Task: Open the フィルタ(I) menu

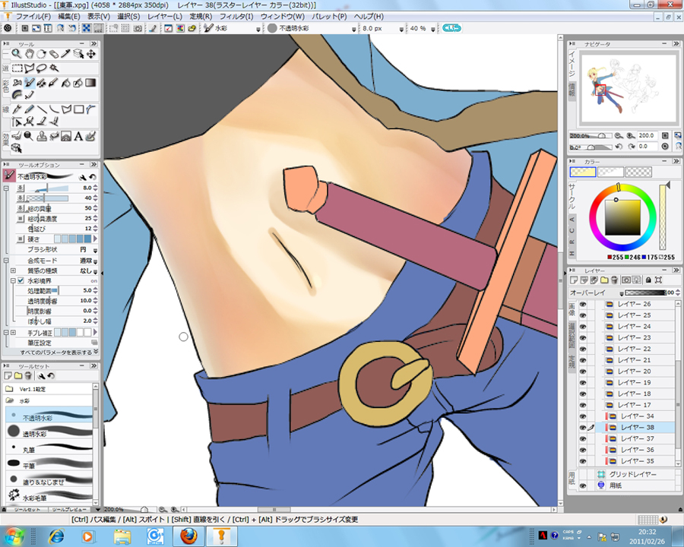Action: coord(236,17)
